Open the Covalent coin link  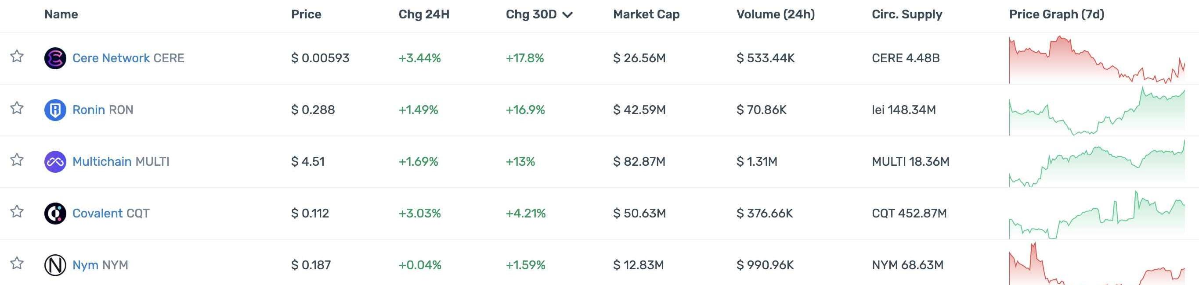tap(97, 214)
